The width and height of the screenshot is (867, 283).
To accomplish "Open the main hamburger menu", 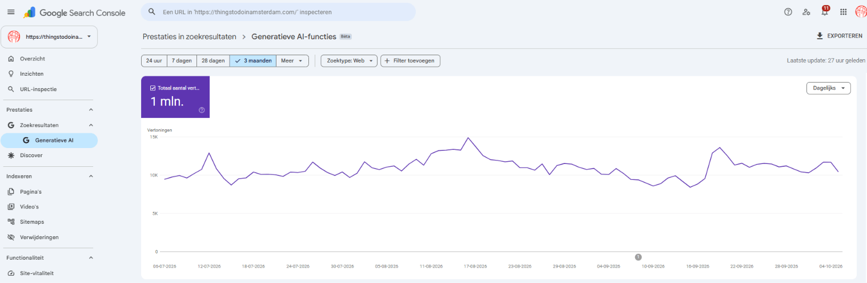I will [x=11, y=11].
